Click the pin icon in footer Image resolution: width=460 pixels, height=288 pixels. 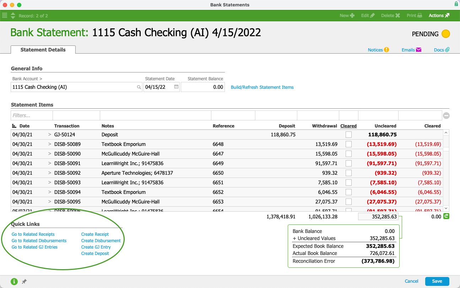click(x=24, y=282)
